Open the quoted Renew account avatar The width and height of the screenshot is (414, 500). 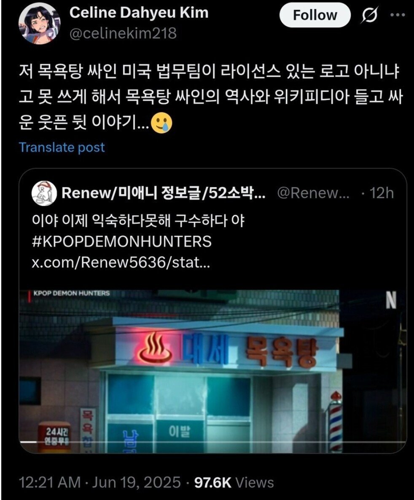coord(44,193)
